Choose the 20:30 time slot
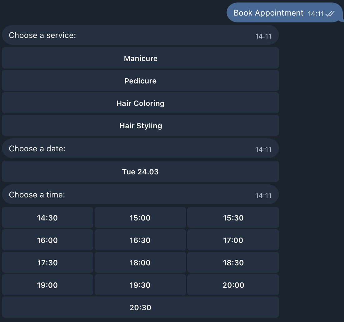344x322 pixels. (x=140, y=307)
